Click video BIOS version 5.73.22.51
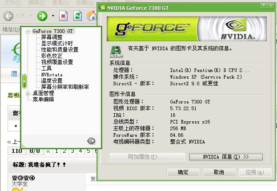277x191 pixels. tap(183, 108)
